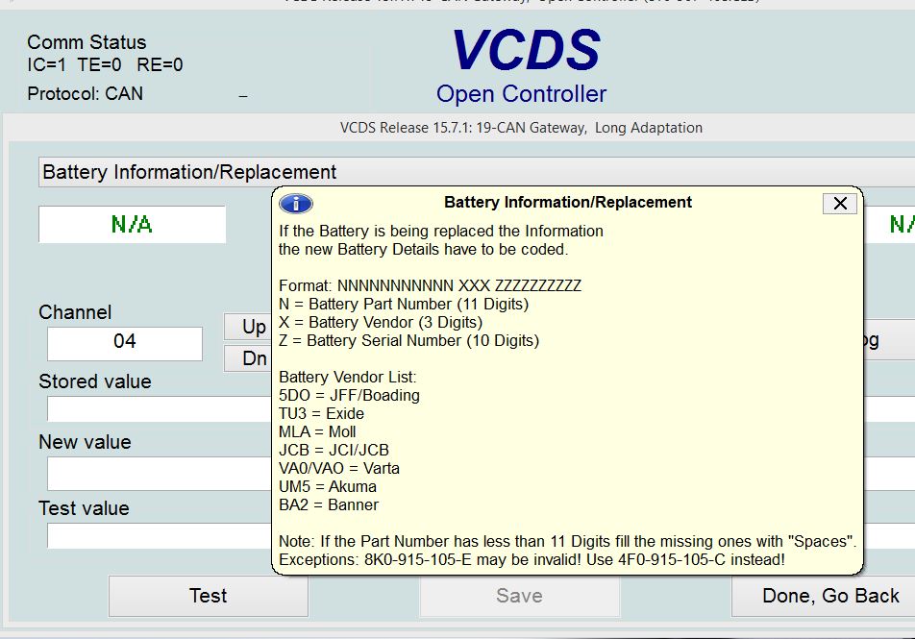This screenshot has width=915, height=639.
Task: Click the popup title 'Battery Information/Replacement'
Action: [x=568, y=203]
